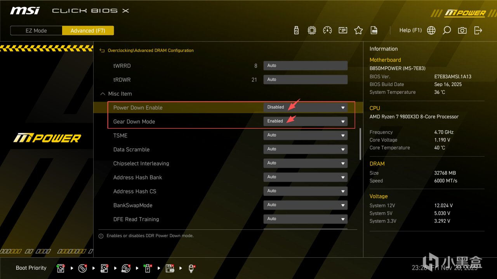Select the network cable boot device icon
Viewport: 497px width, 279px height.
tap(191, 268)
